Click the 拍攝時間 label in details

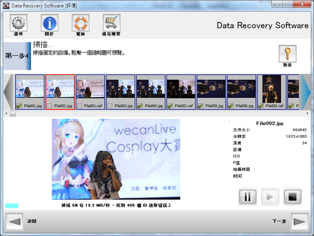click(241, 169)
